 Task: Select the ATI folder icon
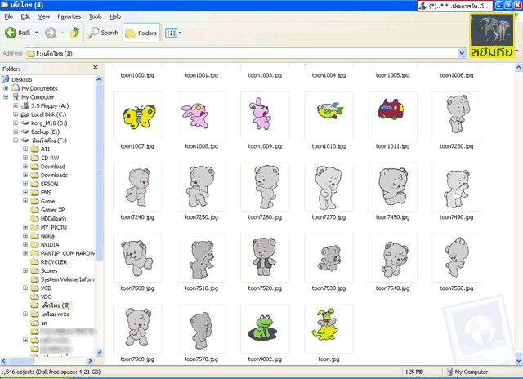point(34,149)
